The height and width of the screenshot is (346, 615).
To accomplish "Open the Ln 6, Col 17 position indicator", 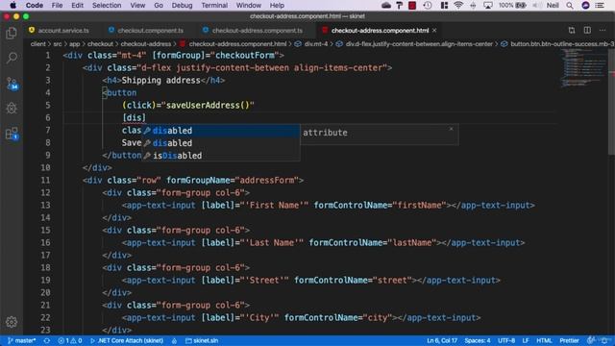I will pyautogui.click(x=442, y=340).
